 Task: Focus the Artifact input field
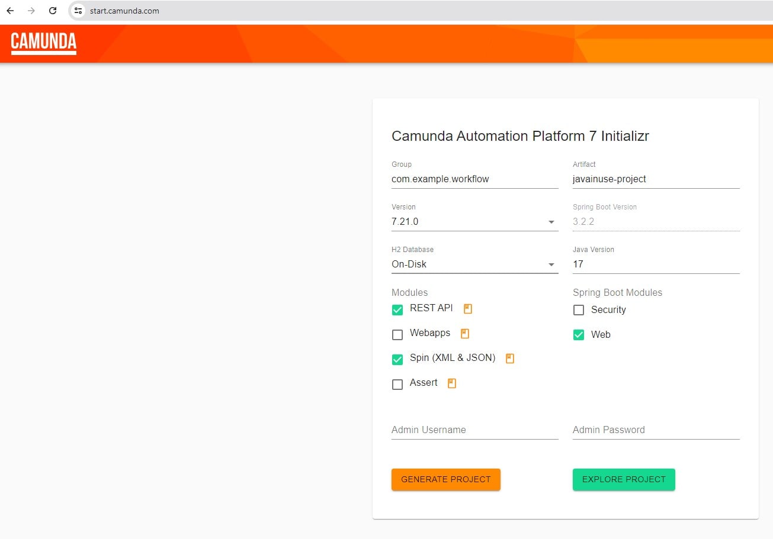click(x=656, y=179)
